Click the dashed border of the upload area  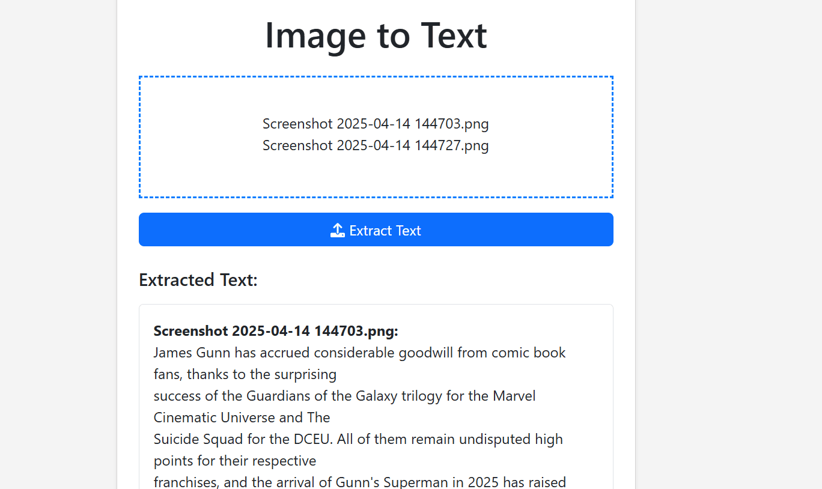click(x=376, y=77)
